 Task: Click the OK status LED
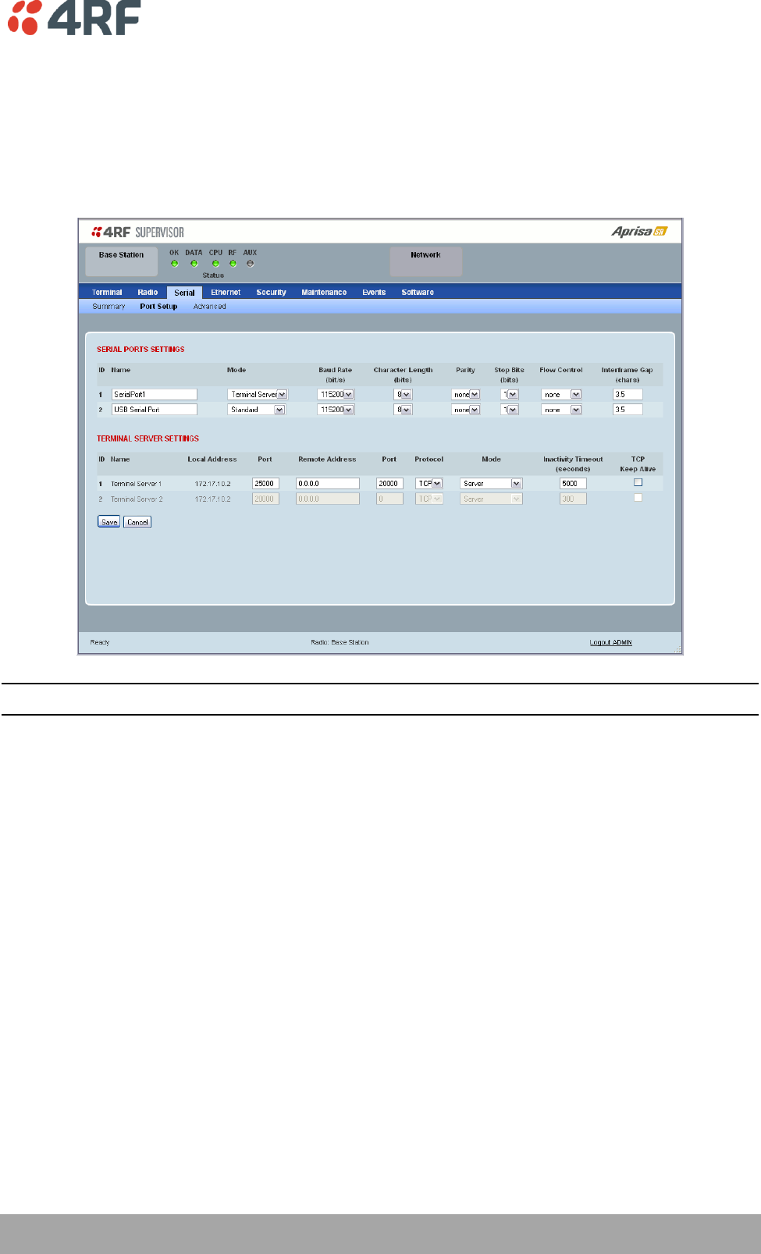(x=174, y=263)
